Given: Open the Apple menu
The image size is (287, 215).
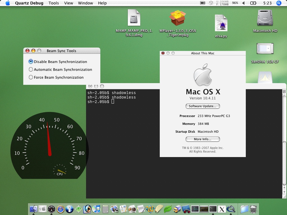Looking at the screenshot, I should pyautogui.click(x=8, y=3).
